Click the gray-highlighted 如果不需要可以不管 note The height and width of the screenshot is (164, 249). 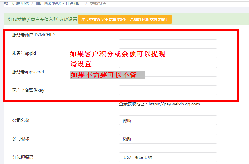107,75
